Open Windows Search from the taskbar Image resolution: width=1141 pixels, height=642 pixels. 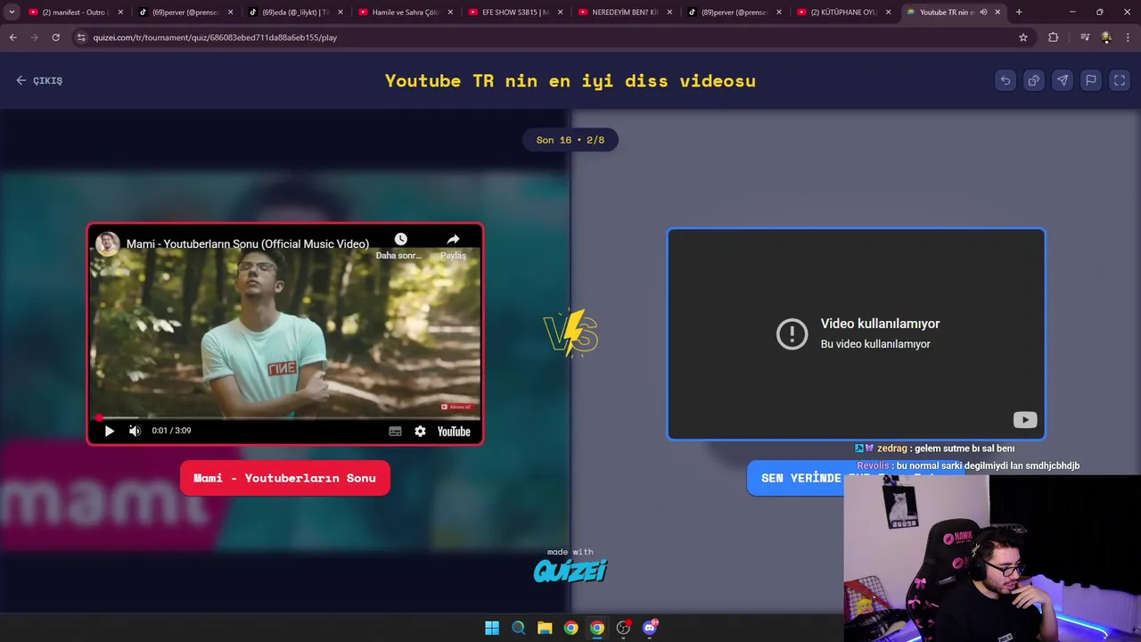(x=518, y=628)
